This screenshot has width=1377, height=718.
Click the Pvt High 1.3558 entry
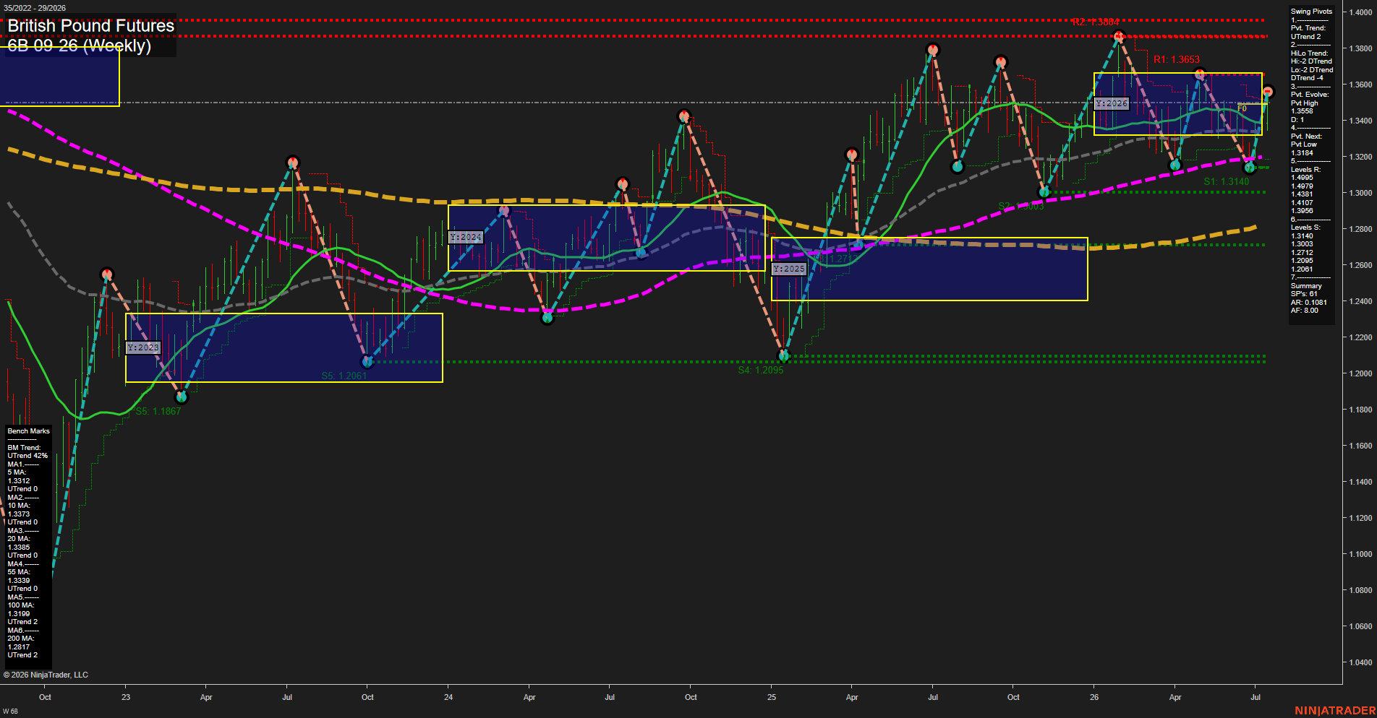pyautogui.click(x=1305, y=107)
